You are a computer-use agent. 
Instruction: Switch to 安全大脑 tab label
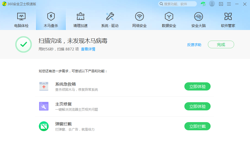[x=199, y=26]
